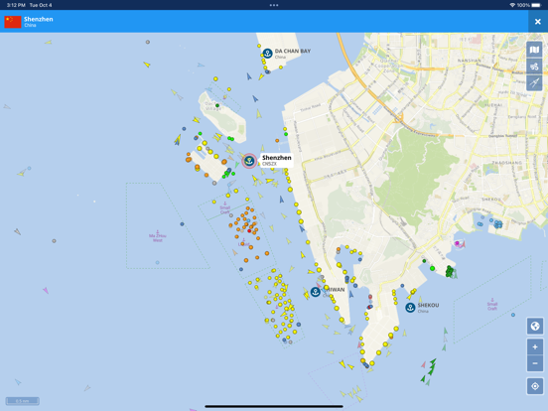Tap the Shenzhen title in header
The width and height of the screenshot is (548, 411).
pyautogui.click(x=39, y=19)
